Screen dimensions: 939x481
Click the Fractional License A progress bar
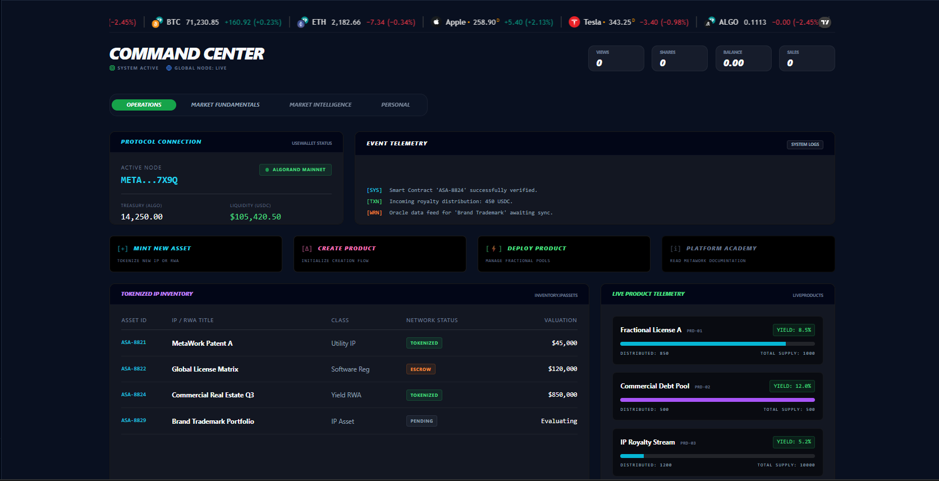[x=717, y=343]
